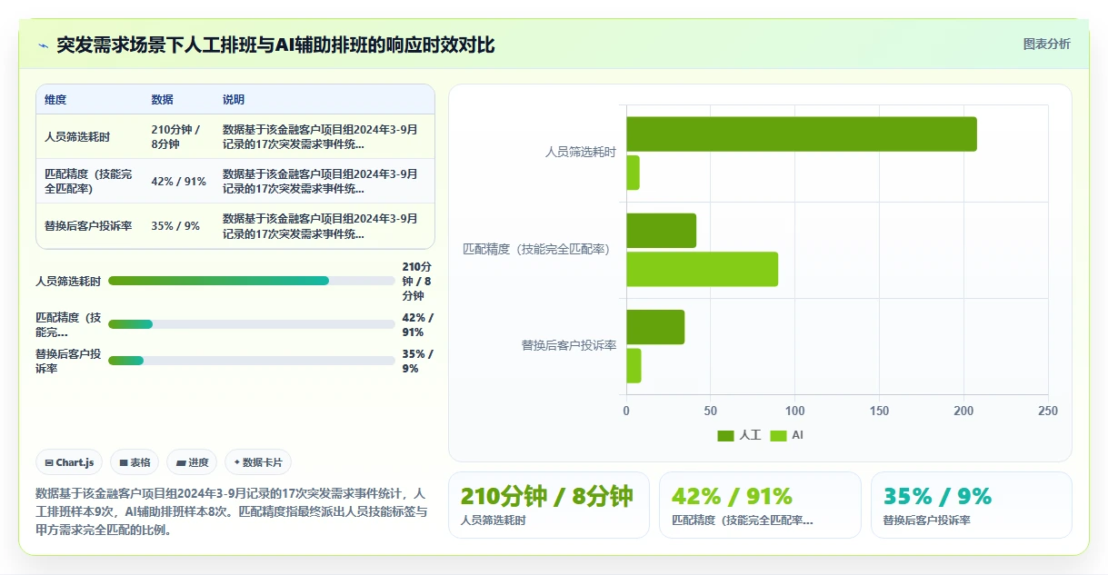
Task: Click 匹配精度（技能完全匹配率）table cell
Action: click(x=89, y=181)
